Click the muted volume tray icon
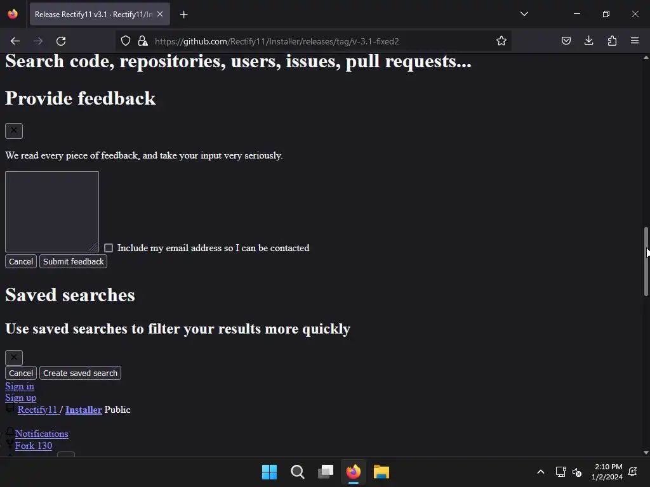Viewport: 650px width, 487px height. point(576,472)
